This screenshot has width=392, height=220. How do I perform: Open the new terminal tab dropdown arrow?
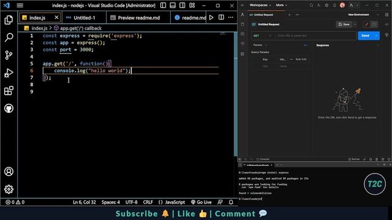coord(281,165)
